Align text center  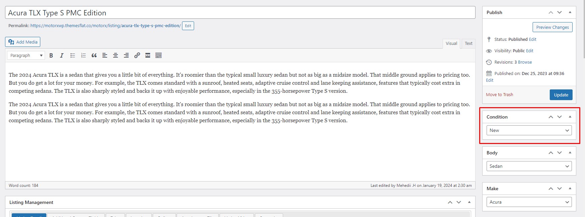[x=116, y=56]
